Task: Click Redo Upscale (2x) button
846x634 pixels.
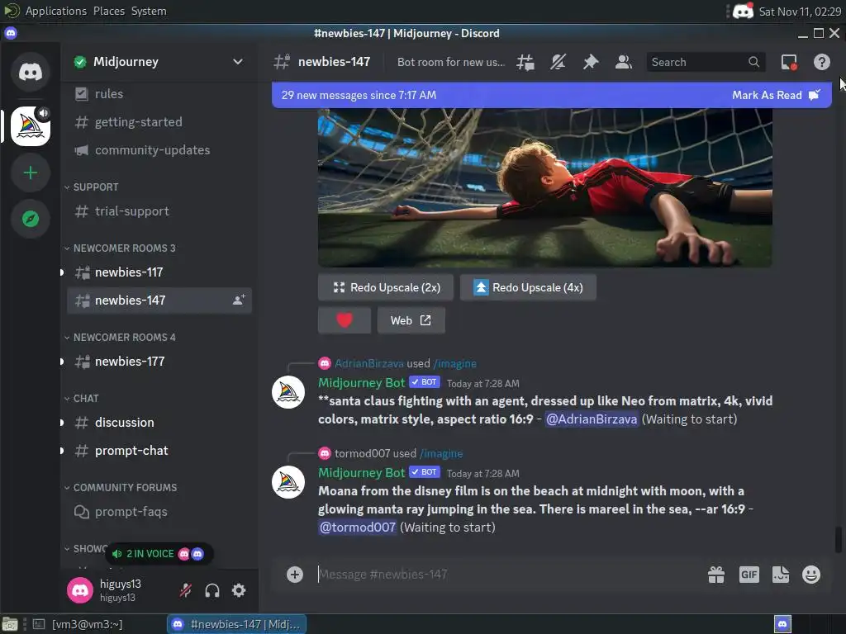Action: point(385,287)
